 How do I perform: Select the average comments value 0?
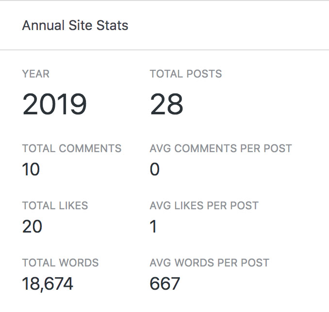[155, 170]
